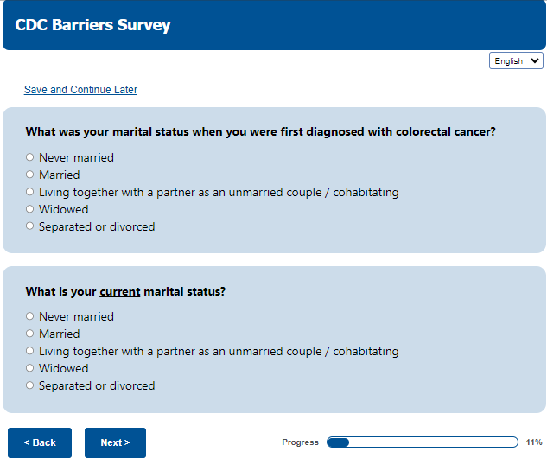
Task: Click the first-diagnosed marital status question text
Action: pos(260,132)
